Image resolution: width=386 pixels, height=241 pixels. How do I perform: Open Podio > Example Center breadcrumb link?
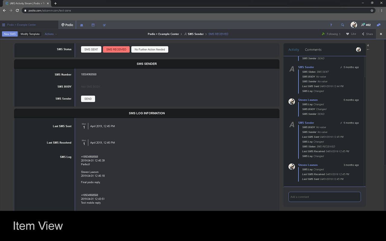163,34
